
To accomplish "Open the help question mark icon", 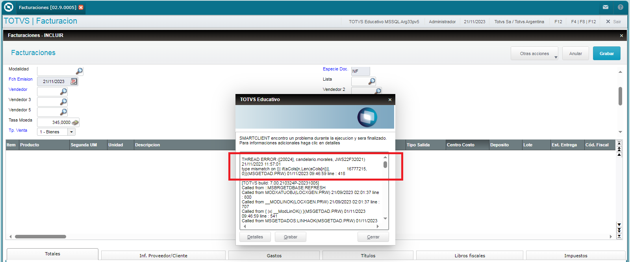I will tap(621, 7).
